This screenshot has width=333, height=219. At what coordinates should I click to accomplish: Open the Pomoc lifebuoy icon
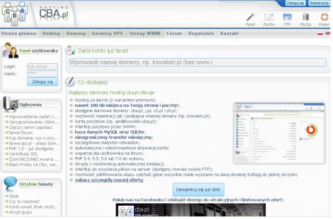pos(324,17)
